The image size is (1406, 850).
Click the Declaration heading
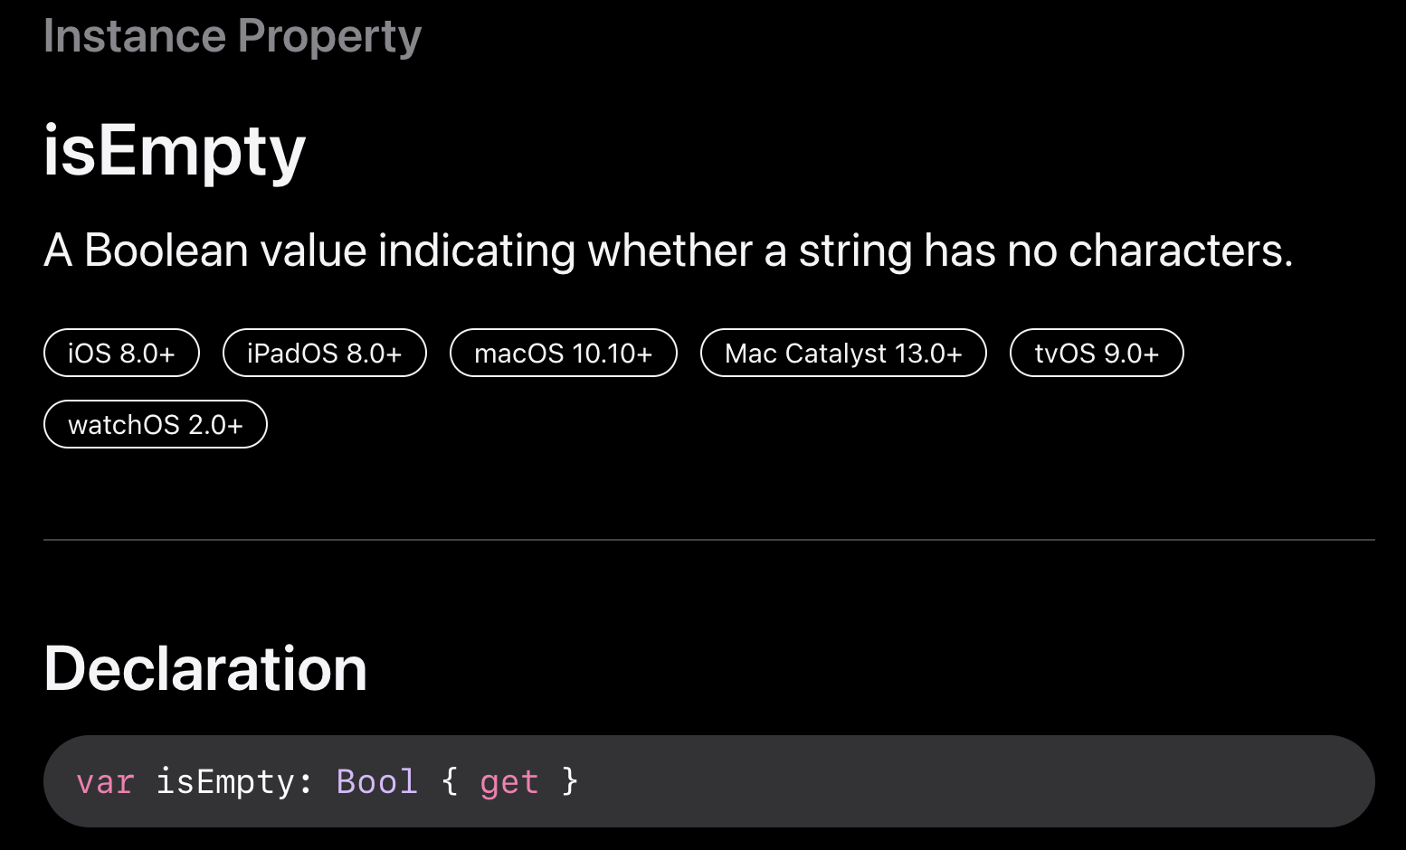coord(205,669)
